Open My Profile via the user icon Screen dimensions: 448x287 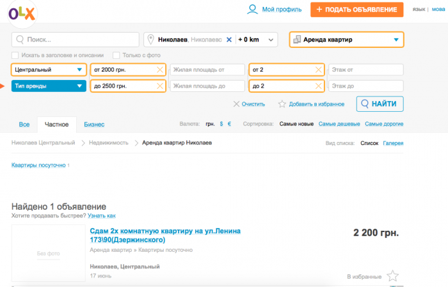point(253,10)
